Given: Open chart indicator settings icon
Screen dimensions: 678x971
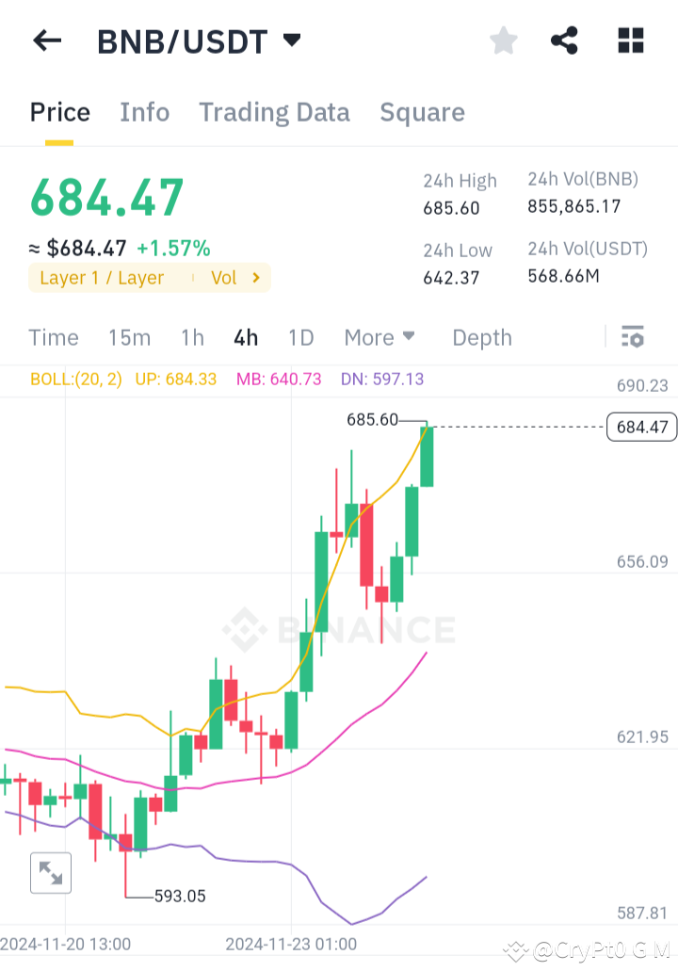Looking at the screenshot, I should coord(633,336).
